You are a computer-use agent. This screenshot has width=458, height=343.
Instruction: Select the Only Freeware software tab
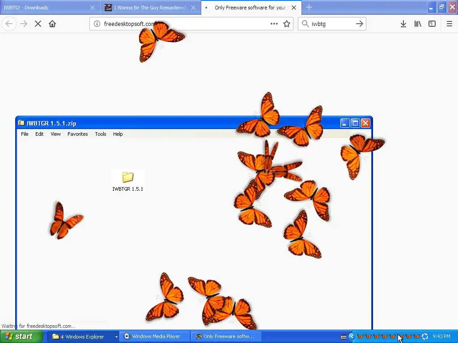click(x=251, y=8)
